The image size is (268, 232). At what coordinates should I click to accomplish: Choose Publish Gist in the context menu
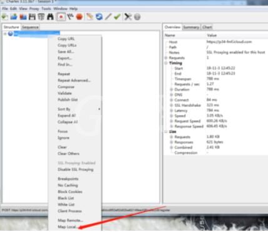(x=68, y=99)
